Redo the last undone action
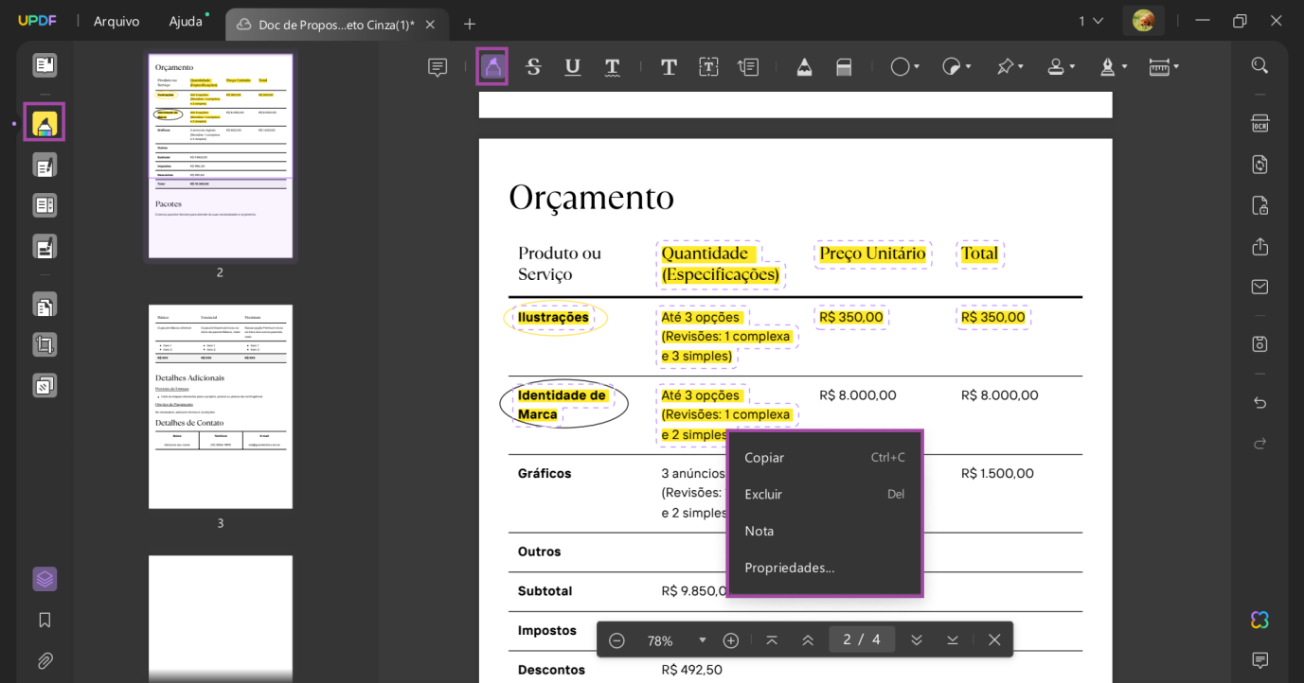 [x=1259, y=443]
